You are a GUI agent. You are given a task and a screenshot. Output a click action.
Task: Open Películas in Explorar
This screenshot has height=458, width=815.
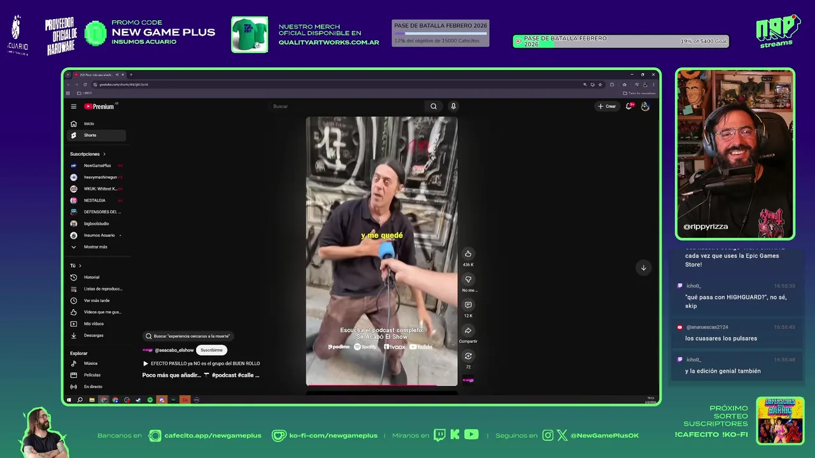click(97, 375)
